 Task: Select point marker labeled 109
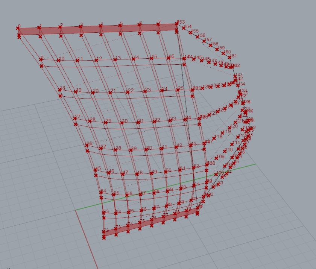[216, 158]
